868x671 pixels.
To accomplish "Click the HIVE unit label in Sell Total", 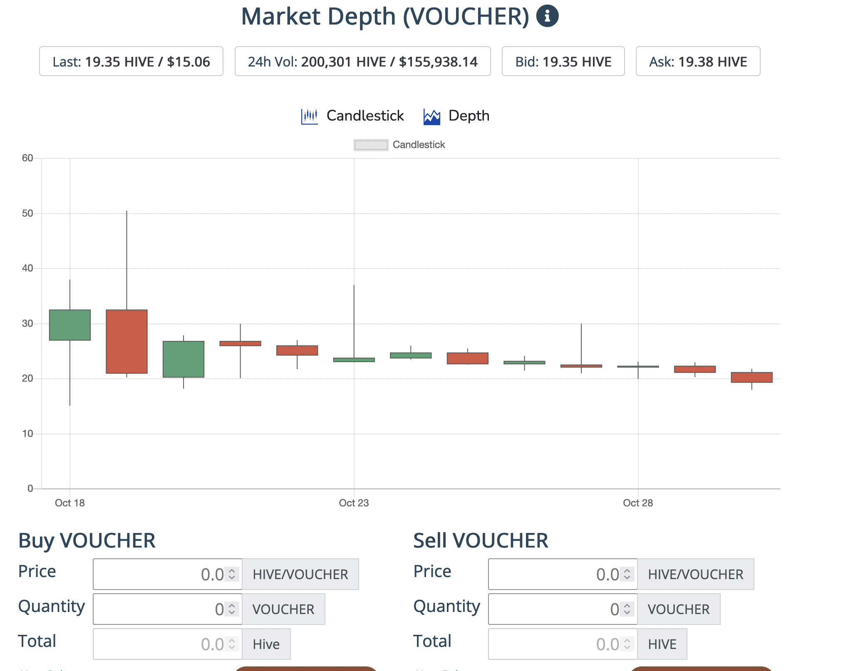I will [x=662, y=644].
